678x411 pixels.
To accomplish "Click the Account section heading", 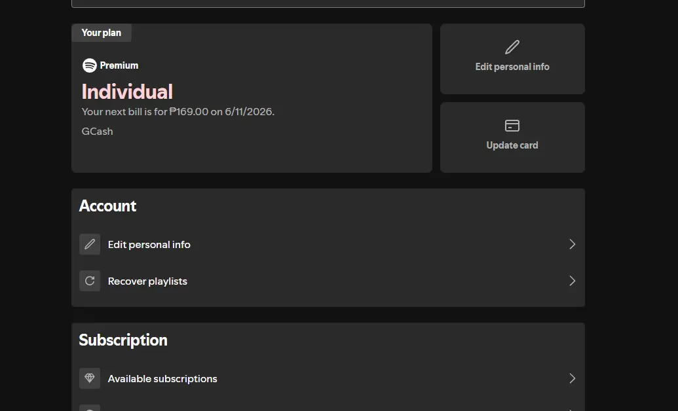I will (107, 205).
